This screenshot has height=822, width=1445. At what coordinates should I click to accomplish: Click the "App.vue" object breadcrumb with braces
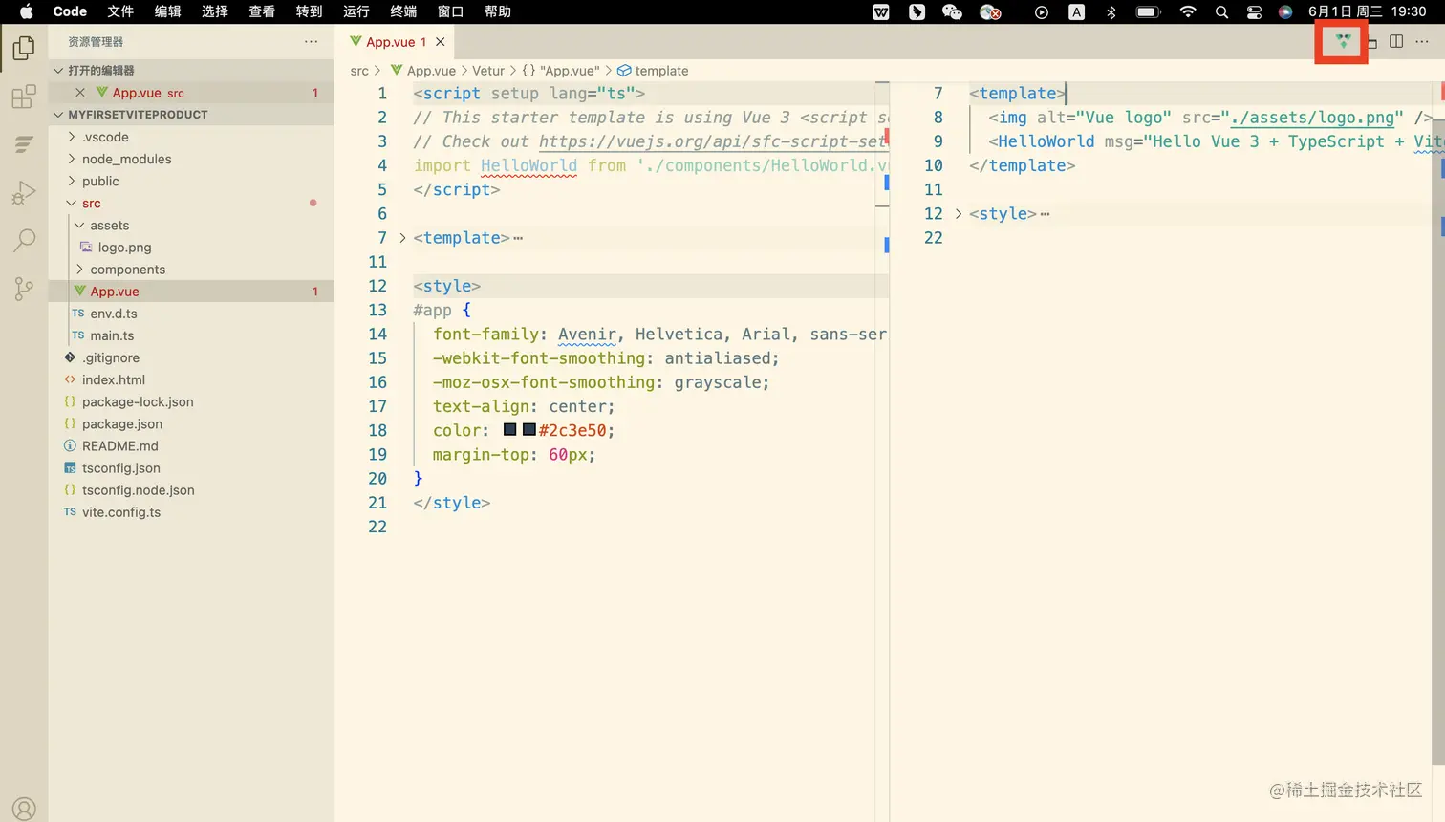[561, 71]
